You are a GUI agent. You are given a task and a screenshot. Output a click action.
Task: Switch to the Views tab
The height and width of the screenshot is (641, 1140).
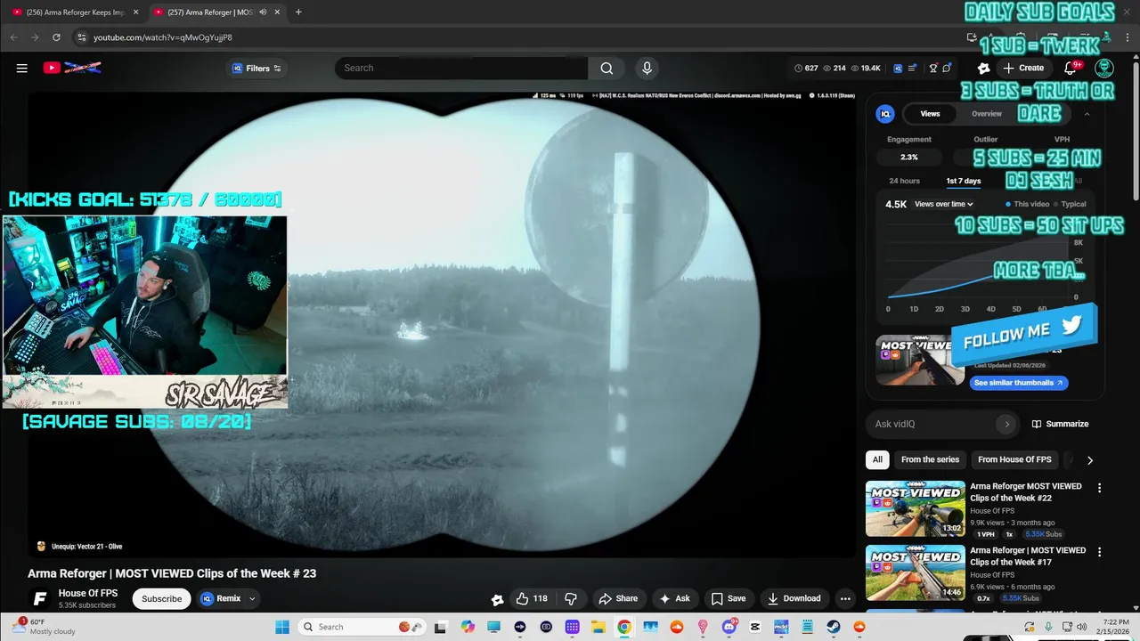tap(930, 114)
